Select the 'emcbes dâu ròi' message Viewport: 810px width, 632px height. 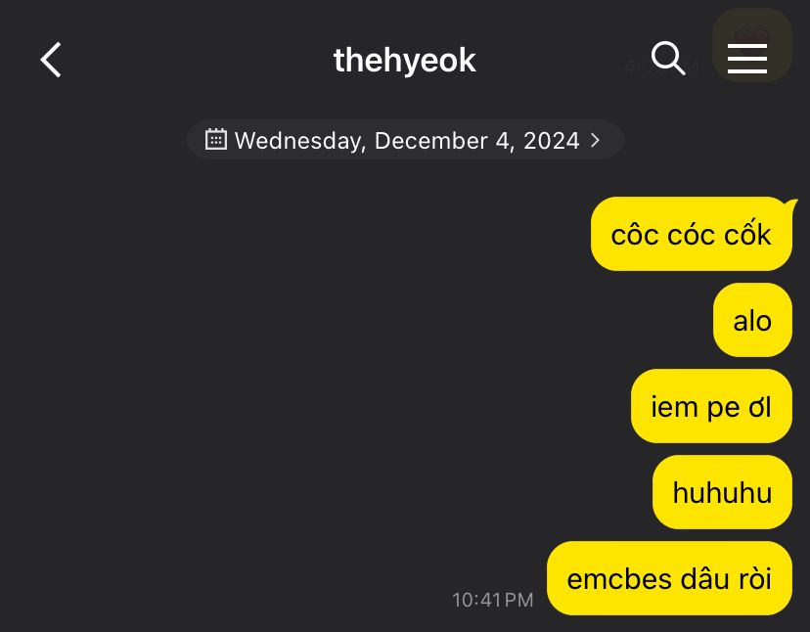669,578
